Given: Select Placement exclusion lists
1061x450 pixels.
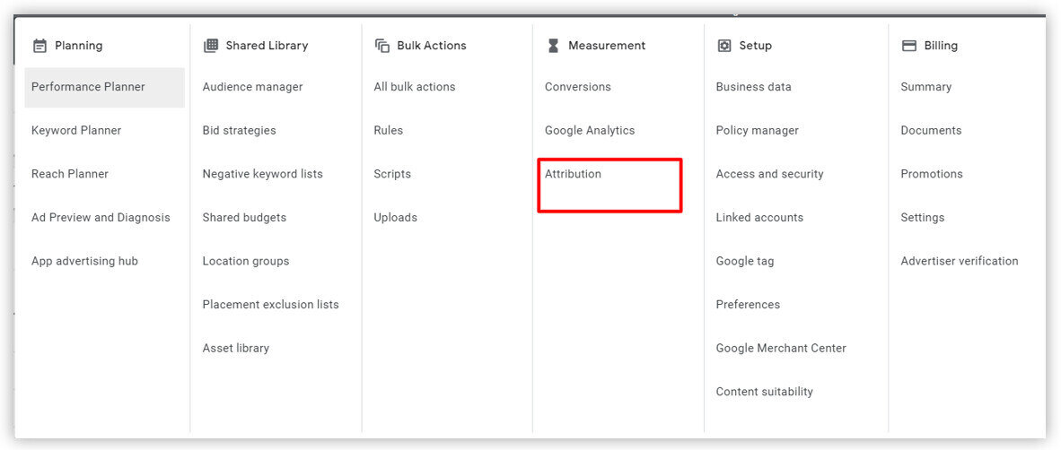Looking at the screenshot, I should point(271,304).
